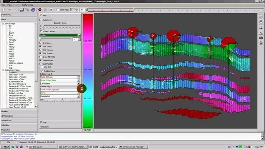Toggle the Well Names checkbox
265x149 pixels.
(x=41, y=50)
